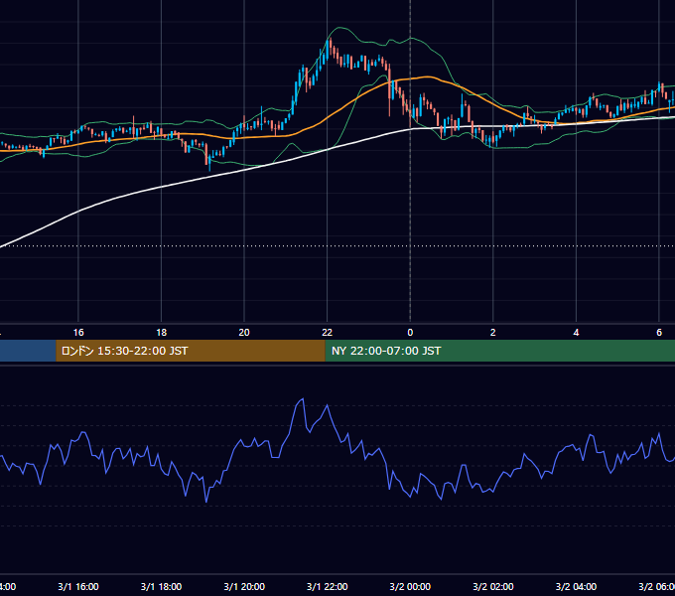Click the 3/1 20:00 label on bottom axis

click(244, 586)
